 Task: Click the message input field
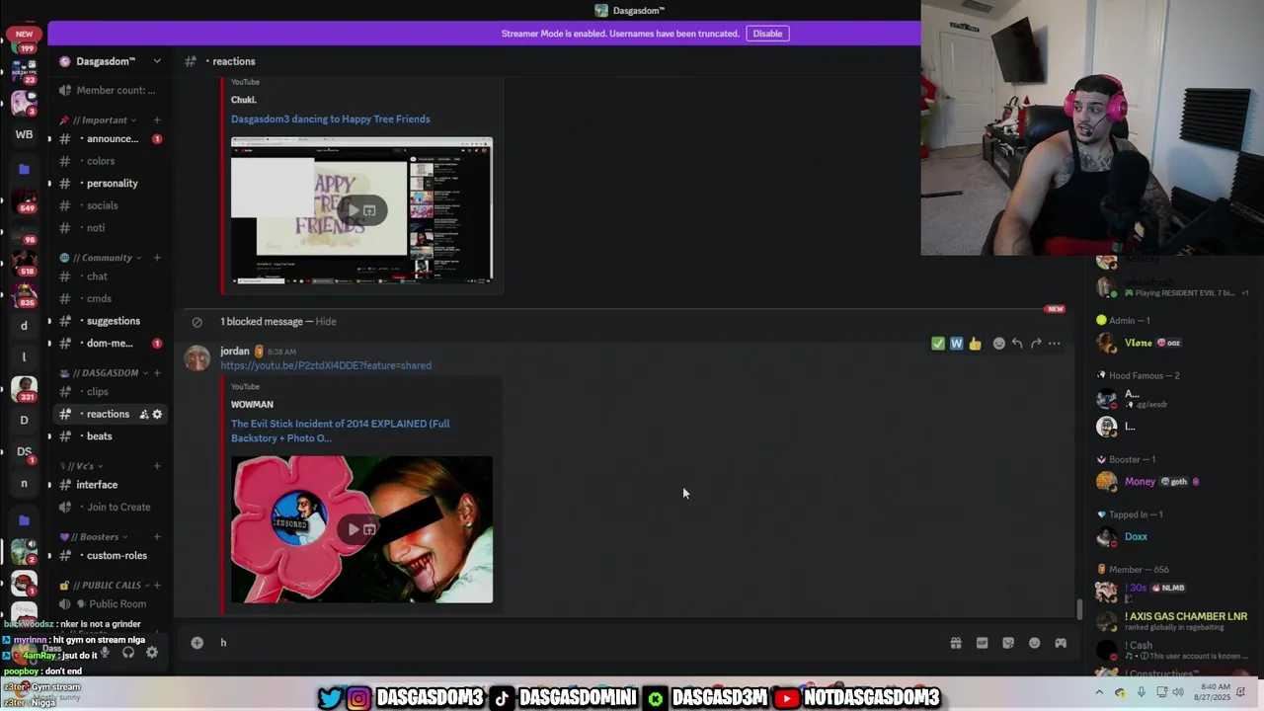(x=578, y=643)
